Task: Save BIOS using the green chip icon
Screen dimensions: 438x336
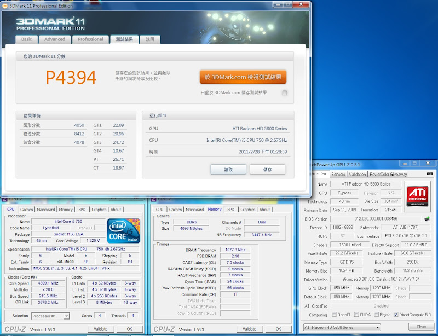Action: click(x=427, y=219)
